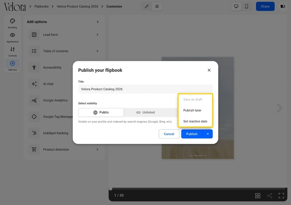Click the Google Tag Manager diamond icon
The width and height of the screenshot is (291, 205).
point(34,117)
